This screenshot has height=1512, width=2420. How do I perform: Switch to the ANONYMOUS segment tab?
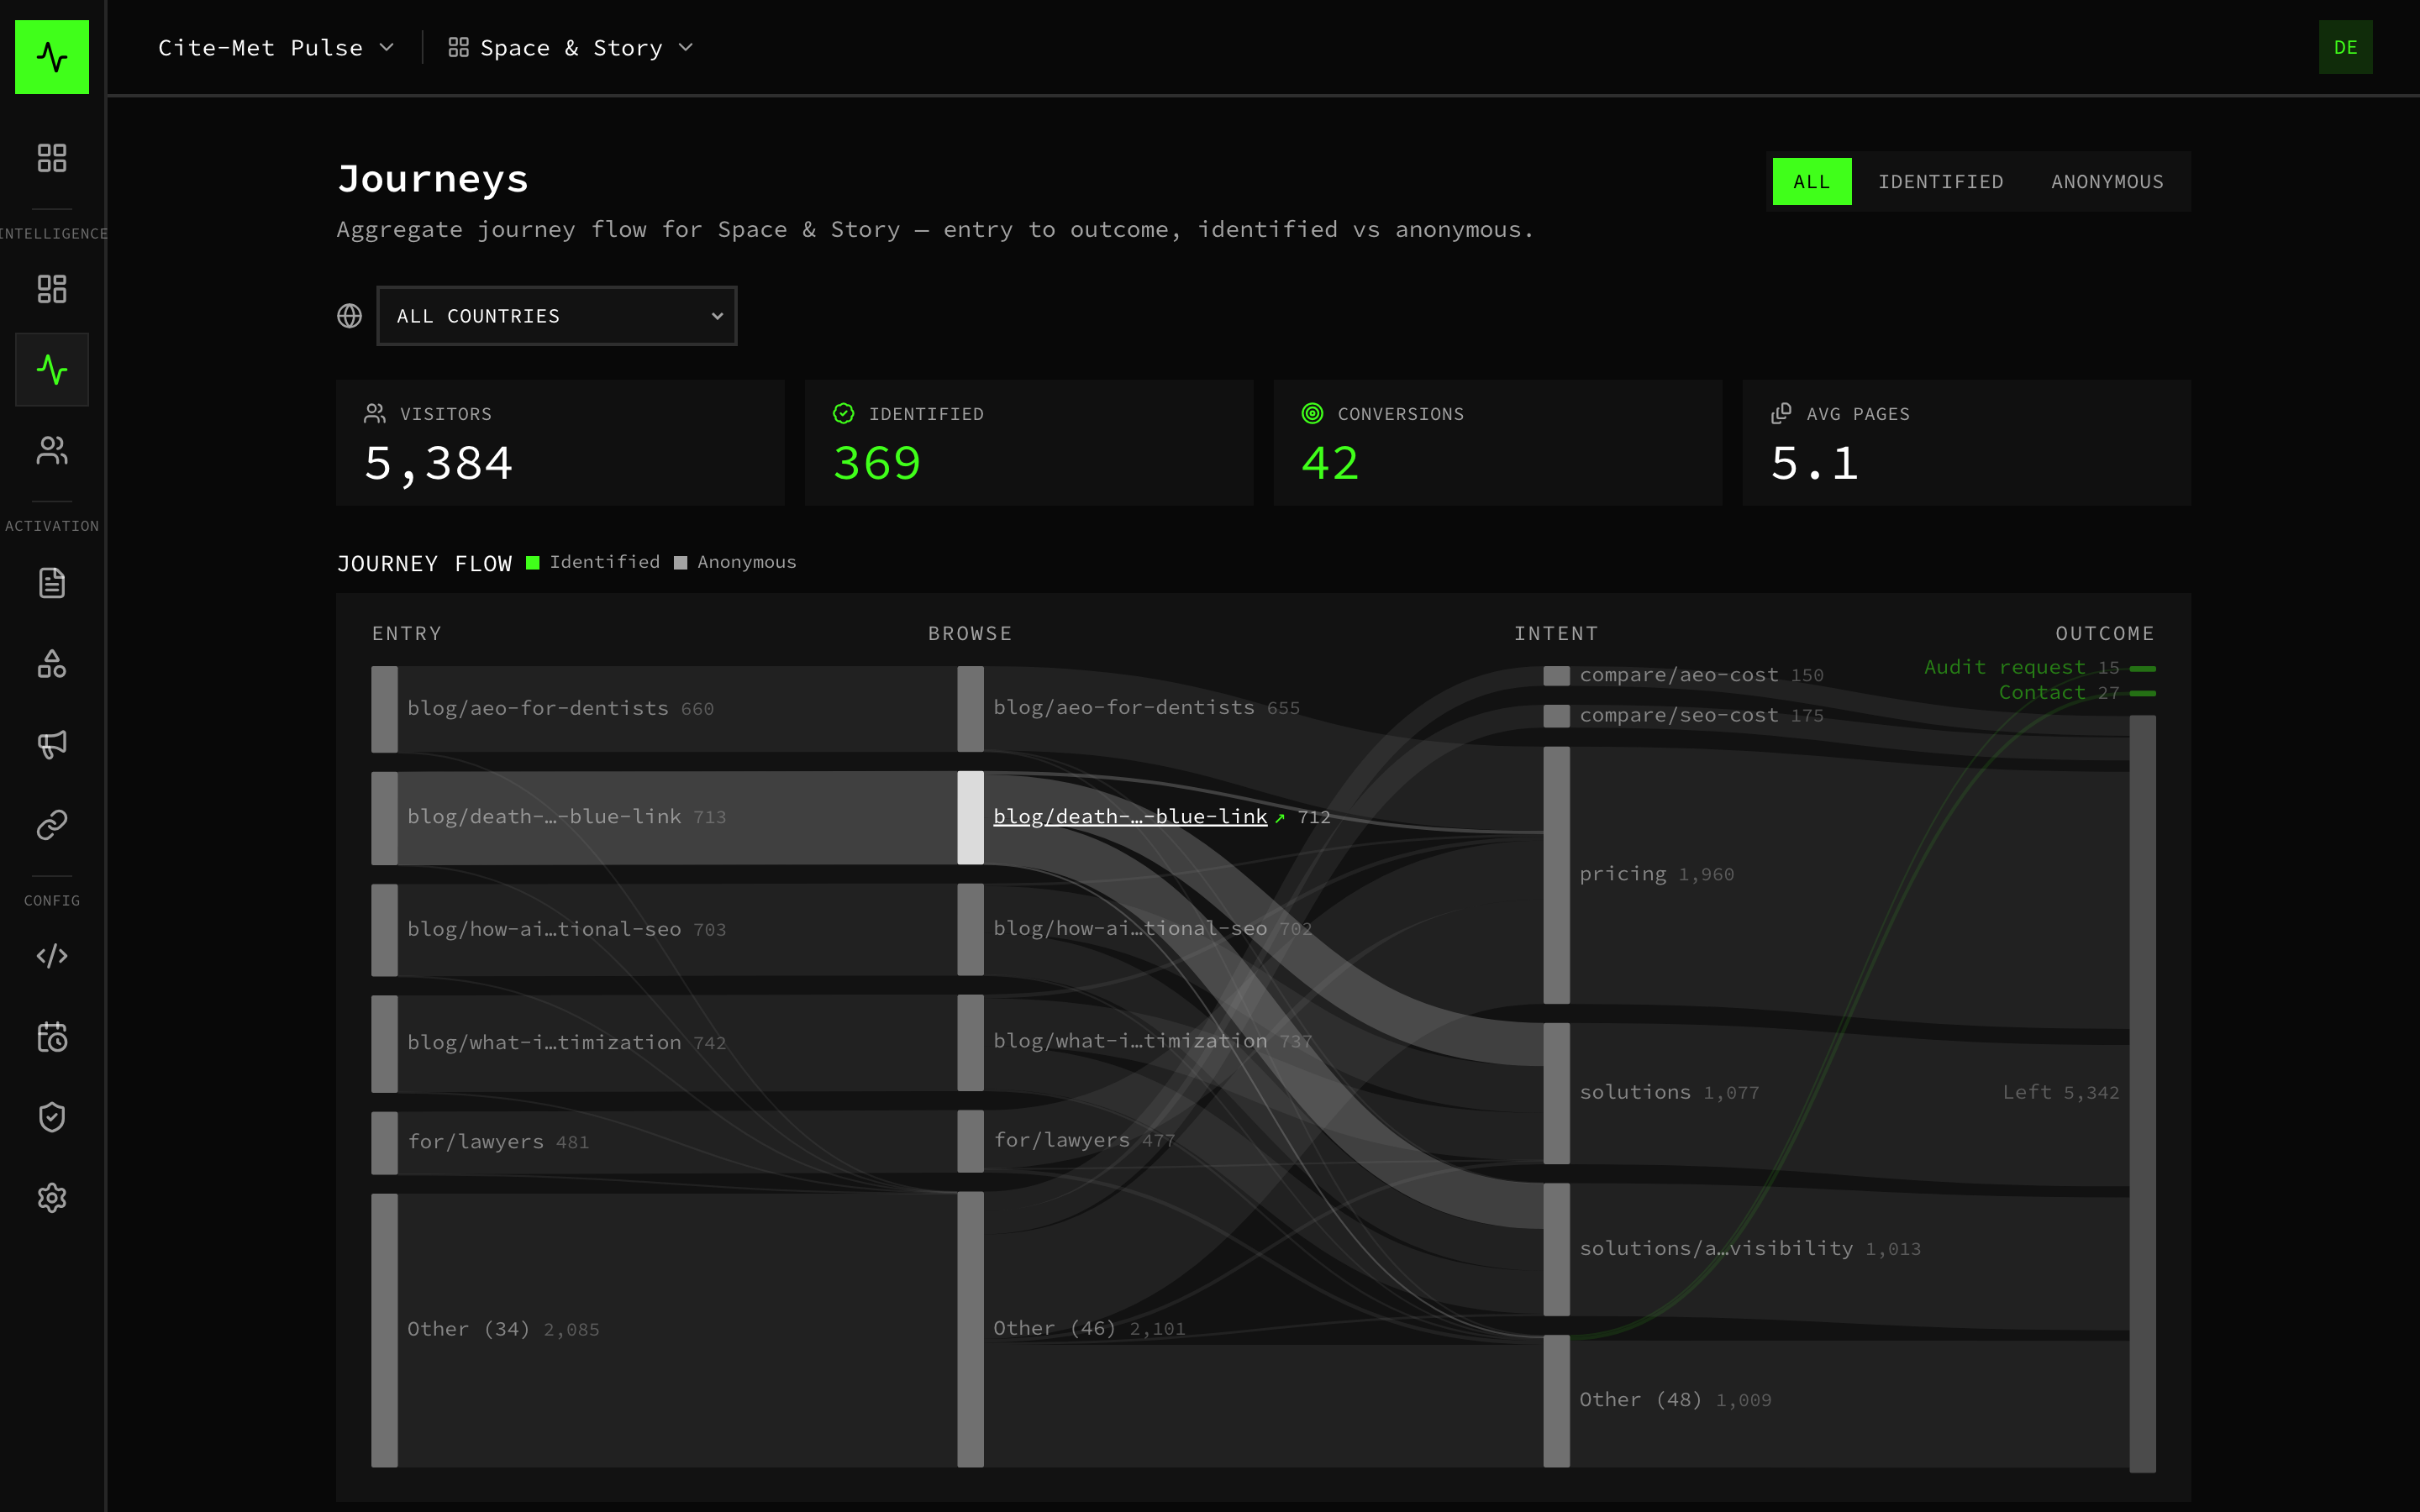click(x=2107, y=182)
